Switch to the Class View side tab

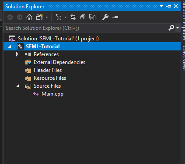click(x=184, y=57)
